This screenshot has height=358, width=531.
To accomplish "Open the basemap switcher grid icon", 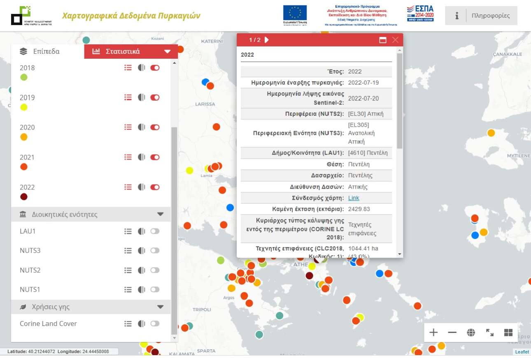I will point(508,332).
